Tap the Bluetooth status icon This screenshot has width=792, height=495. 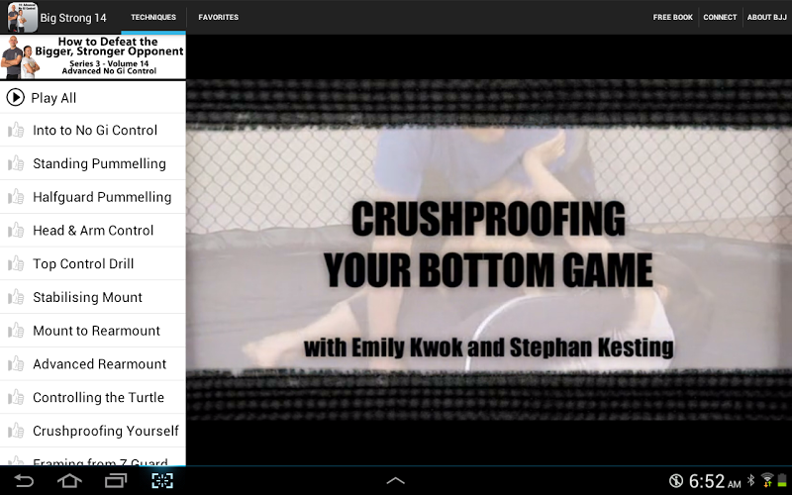(751, 480)
